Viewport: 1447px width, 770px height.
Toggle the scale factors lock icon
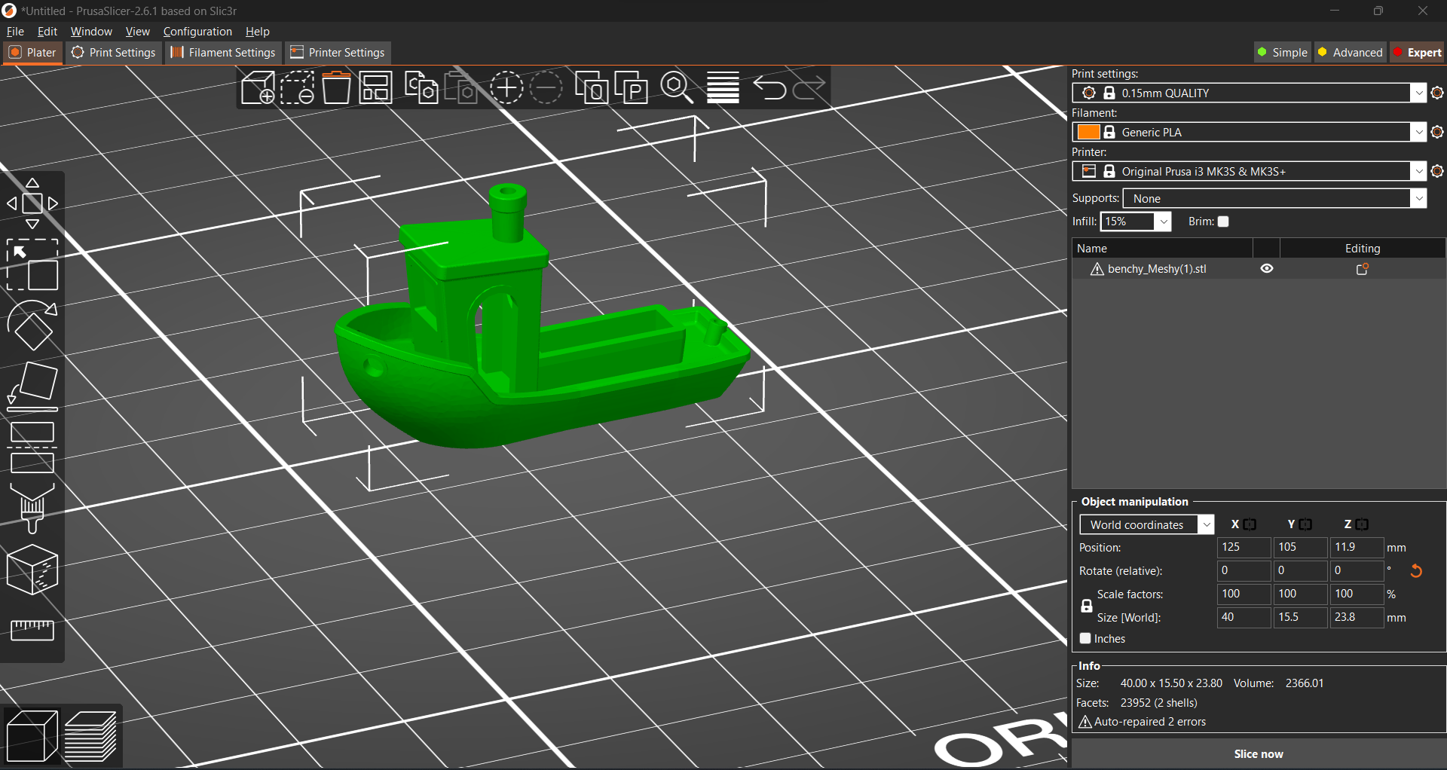(x=1087, y=606)
